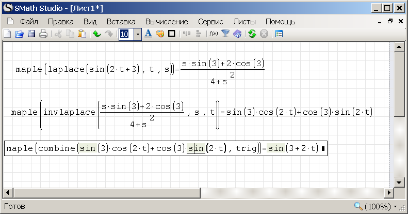Open the Сервис menu
This screenshot has width=408, height=214.
[210, 22]
